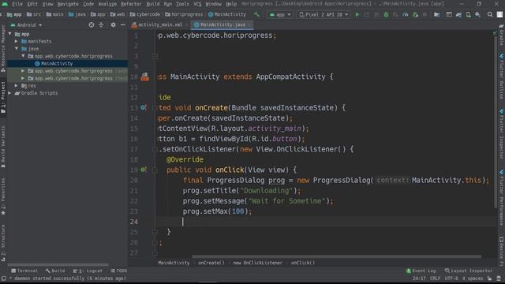505x284 pixels.
Task: Toggle the 1: Project side panel tab
Action: coord(3,97)
